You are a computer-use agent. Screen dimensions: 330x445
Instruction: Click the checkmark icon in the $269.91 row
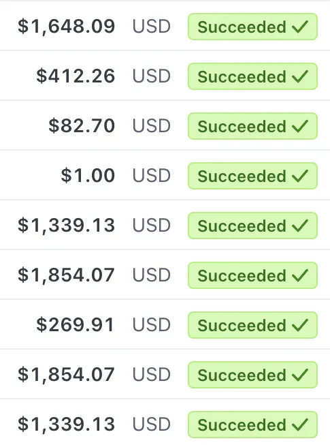[x=299, y=325]
